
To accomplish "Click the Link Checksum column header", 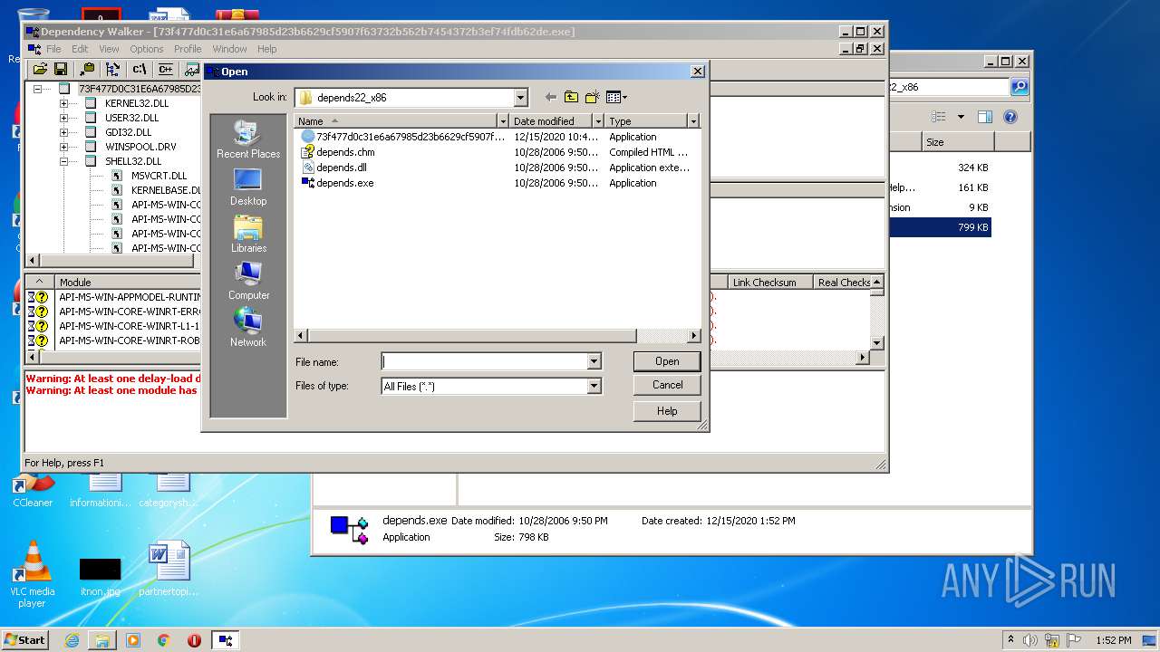I will click(769, 282).
